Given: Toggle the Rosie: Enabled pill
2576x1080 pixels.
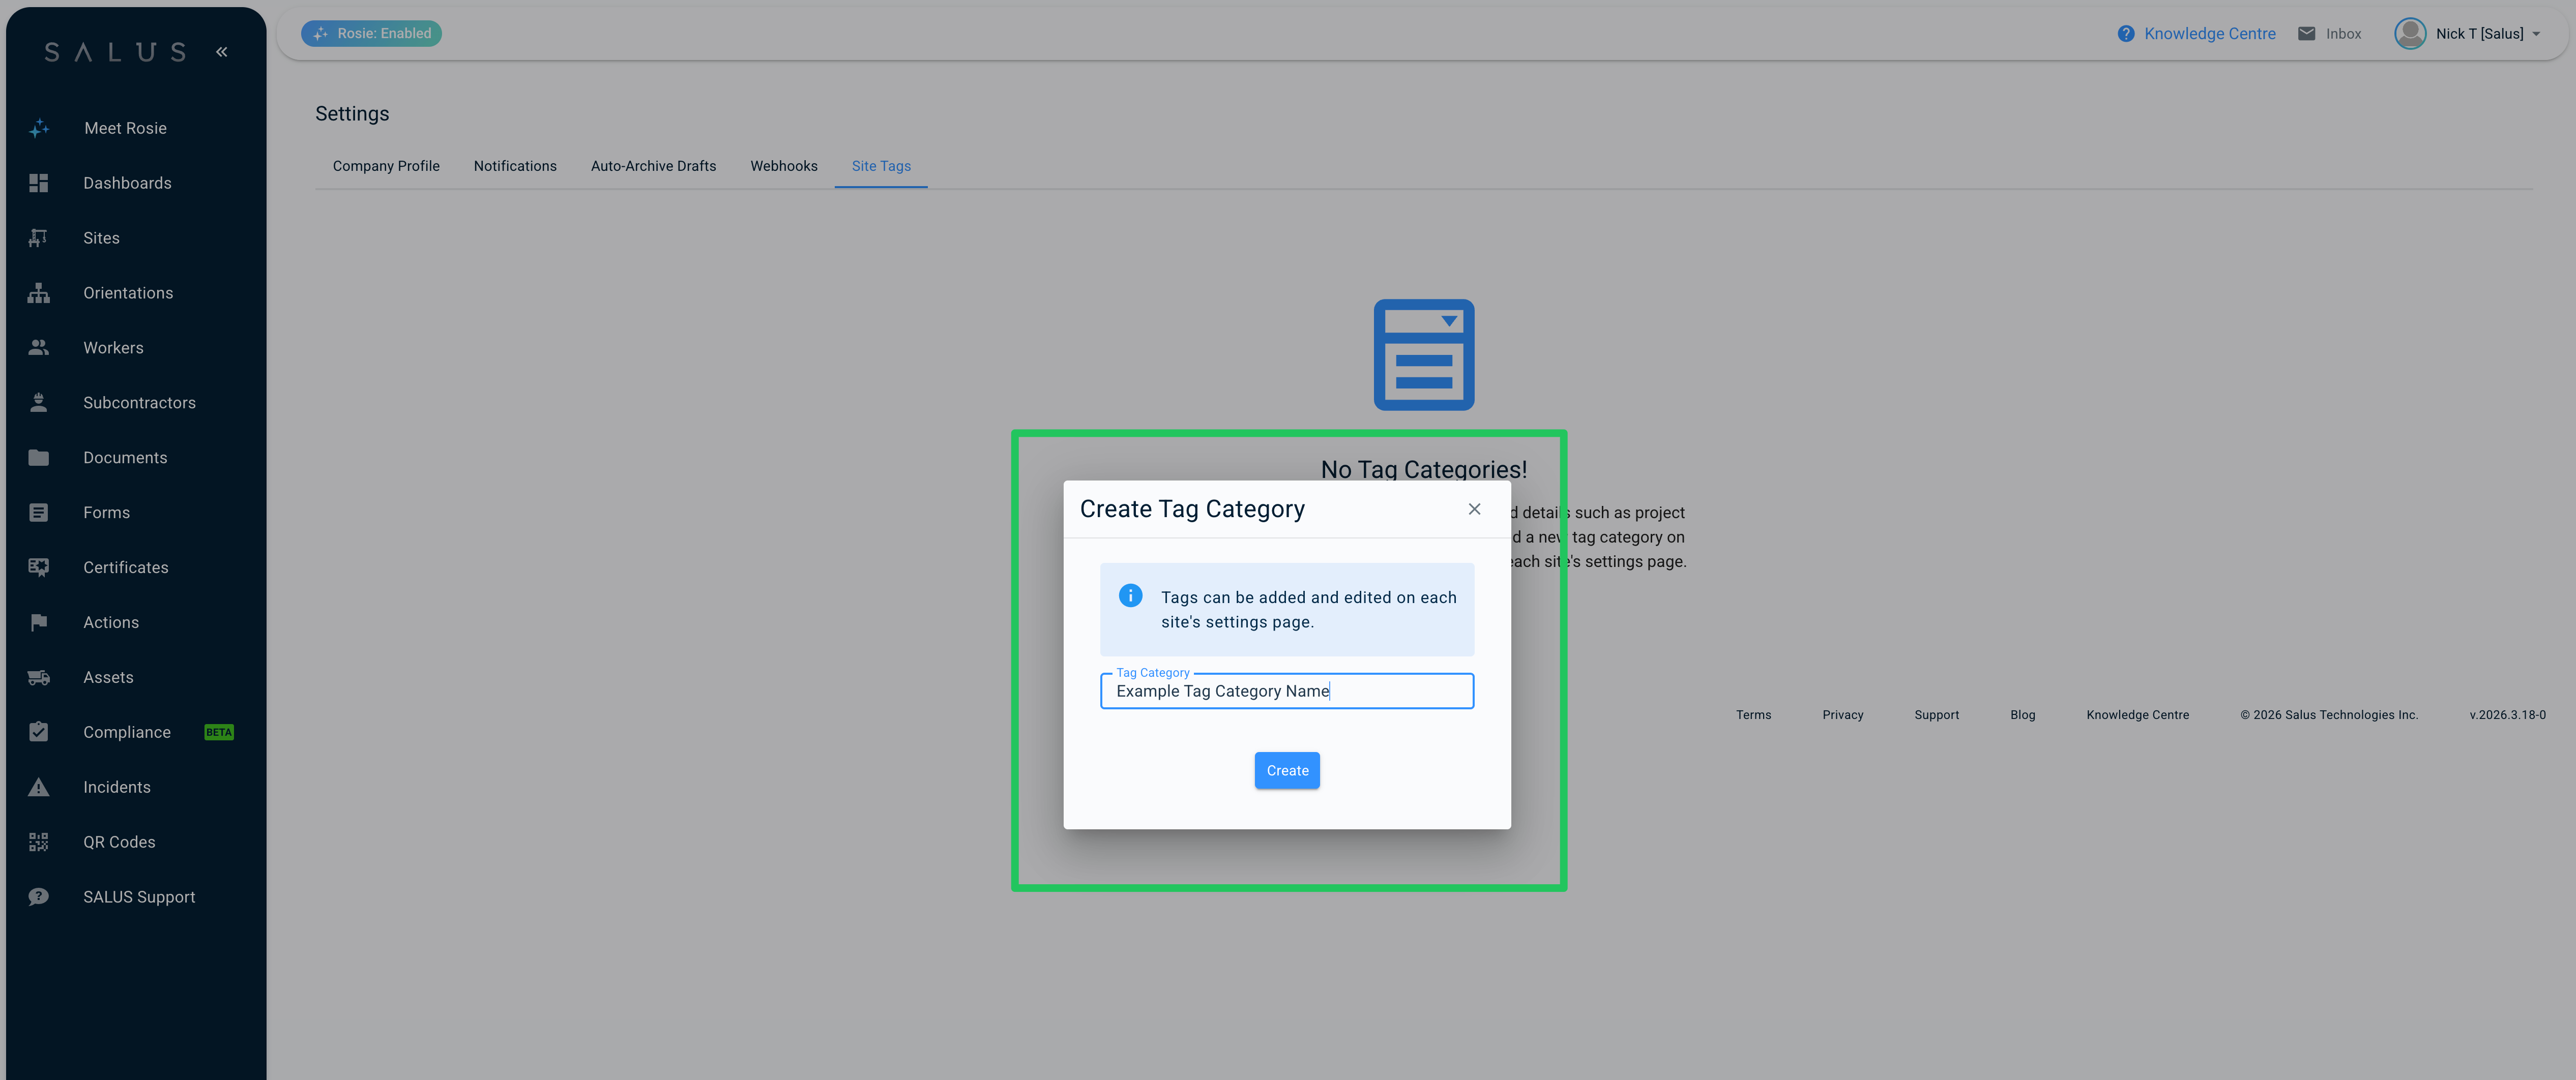Looking at the screenshot, I should coord(372,34).
